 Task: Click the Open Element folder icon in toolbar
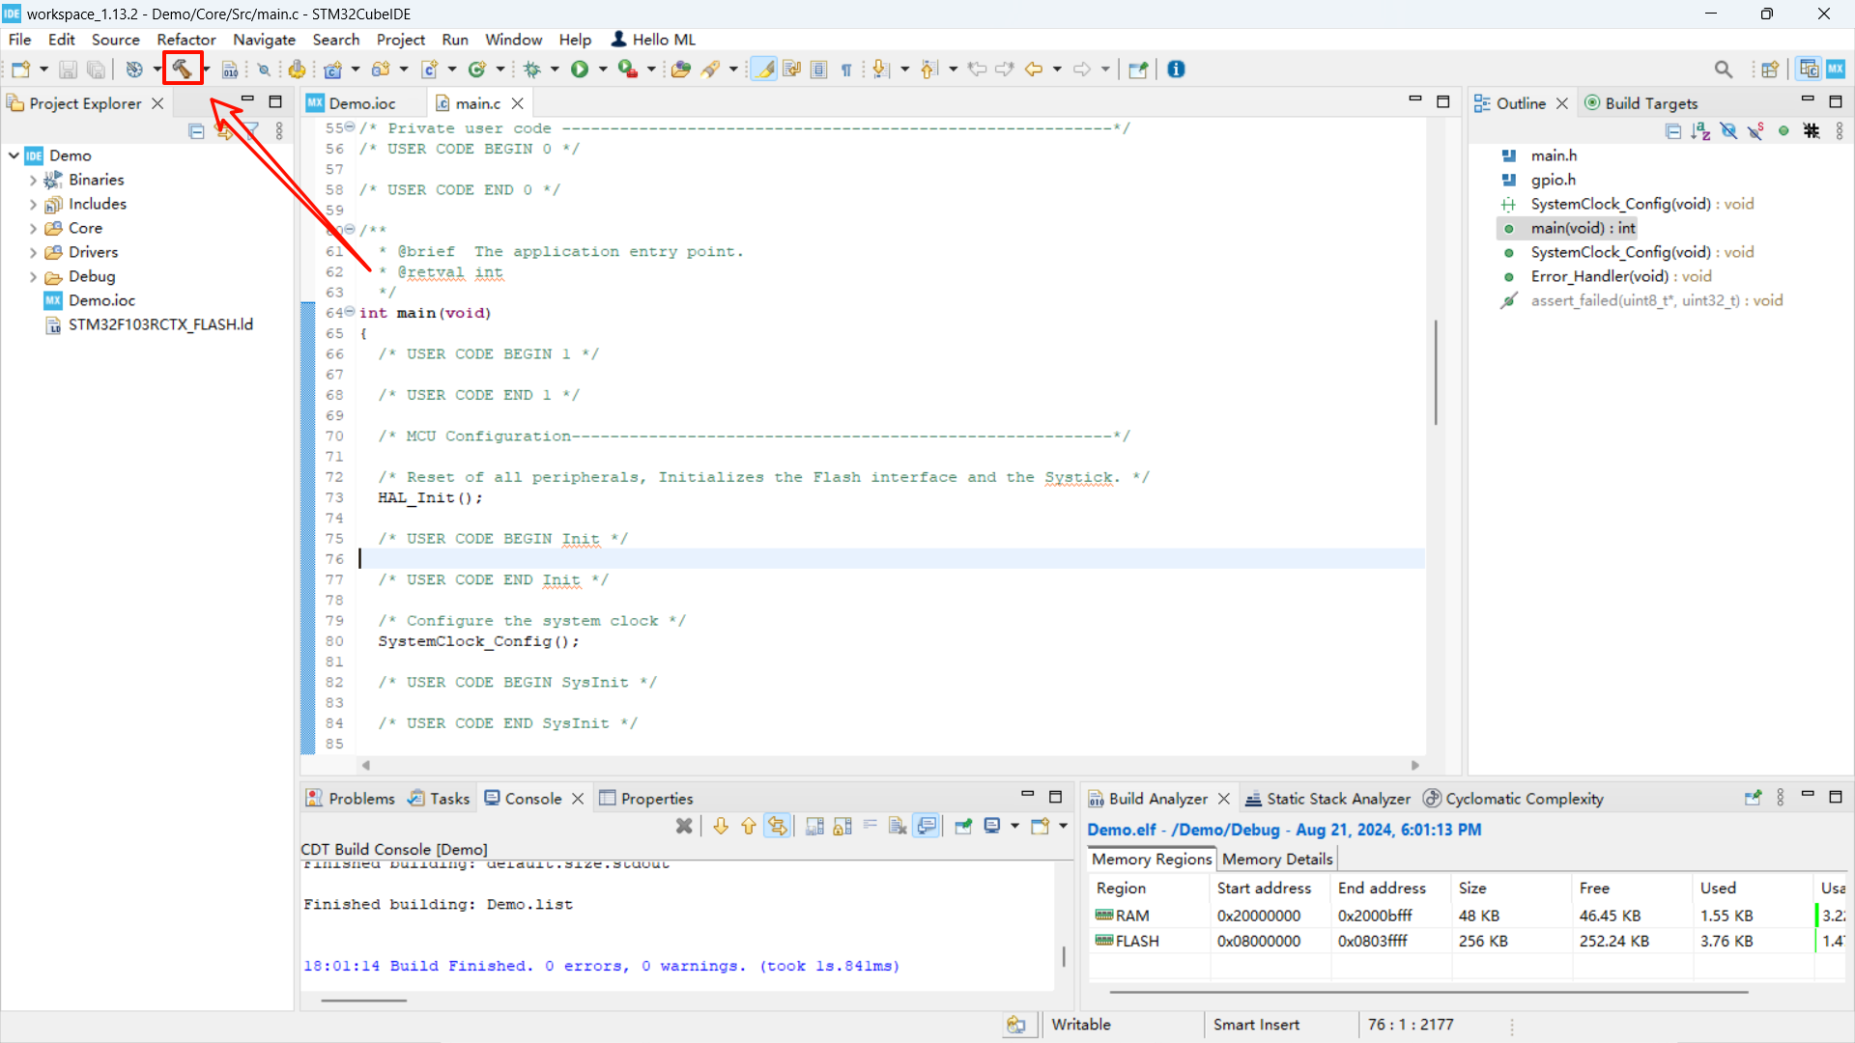(681, 70)
